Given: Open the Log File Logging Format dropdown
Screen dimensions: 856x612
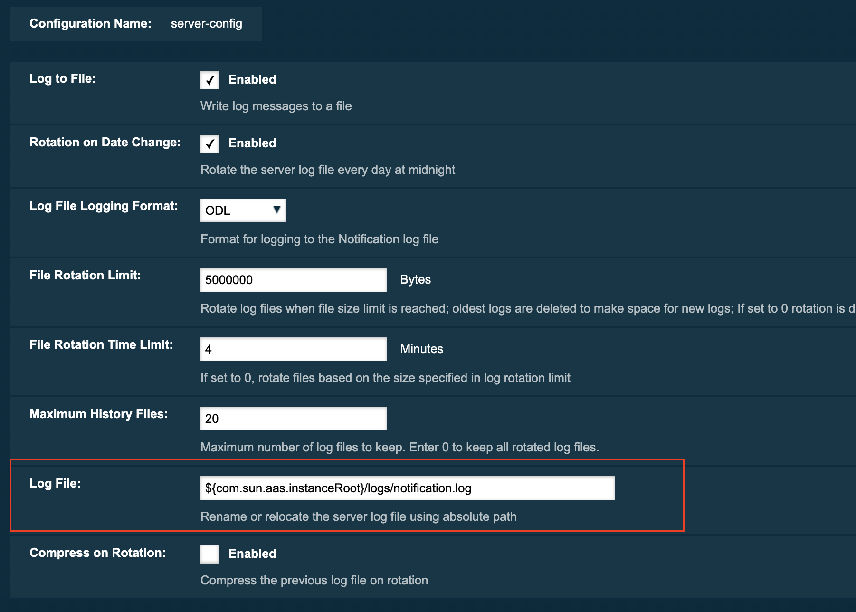Looking at the screenshot, I should click(x=243, y=210).
